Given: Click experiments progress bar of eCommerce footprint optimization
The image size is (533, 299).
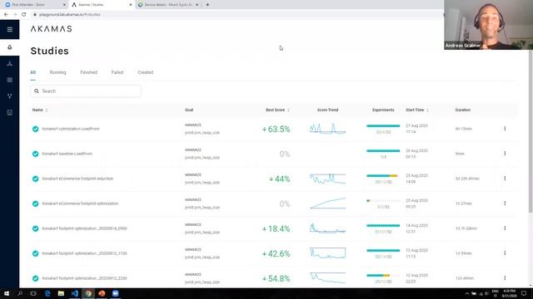Looking at the screenshot, I should point(383,201).
